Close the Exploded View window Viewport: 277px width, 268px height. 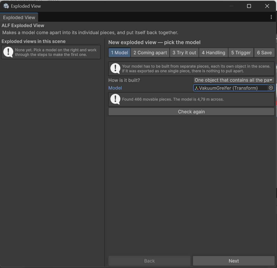pos(267,6)
